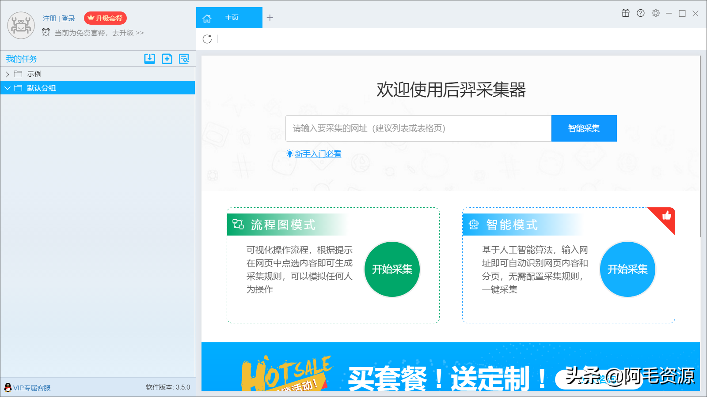Click the 流程图模式 card title

click(283, 225)
